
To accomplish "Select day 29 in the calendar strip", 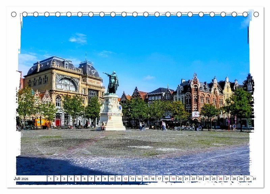I will click(x=241, y=178).
